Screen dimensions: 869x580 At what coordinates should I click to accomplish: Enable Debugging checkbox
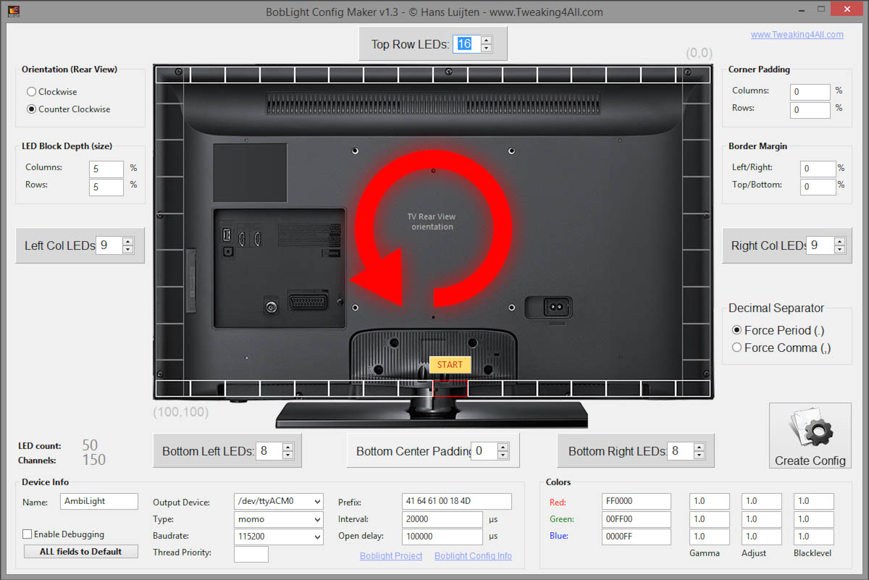point(28,534)
